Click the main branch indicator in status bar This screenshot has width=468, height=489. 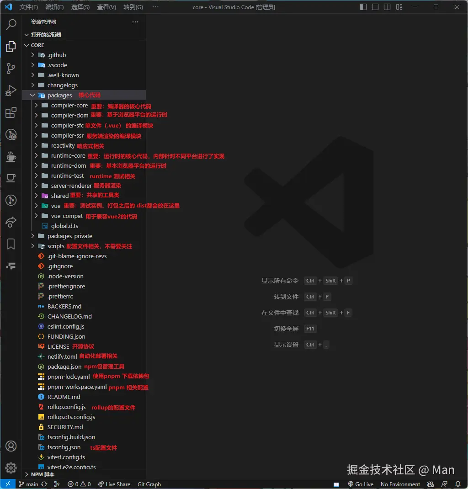[28, 484]
